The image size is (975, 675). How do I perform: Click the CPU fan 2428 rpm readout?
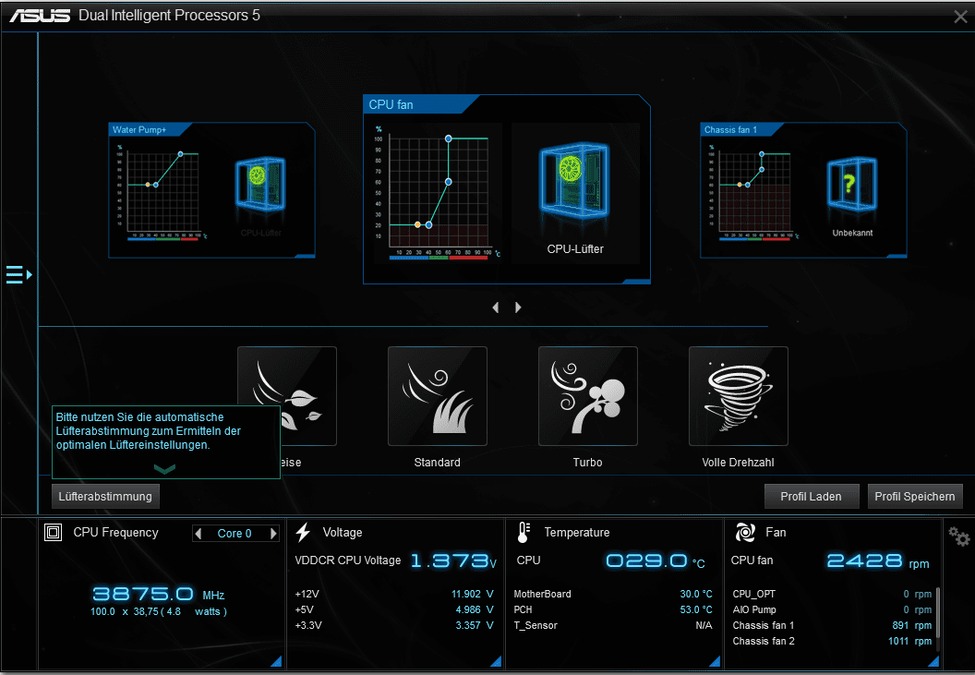click(878, 561)
